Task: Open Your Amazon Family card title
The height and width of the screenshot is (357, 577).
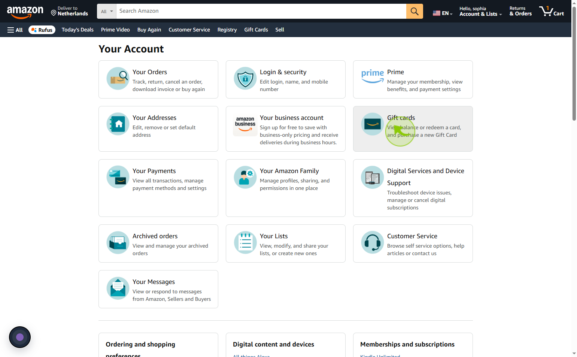Action: [289, 171]
